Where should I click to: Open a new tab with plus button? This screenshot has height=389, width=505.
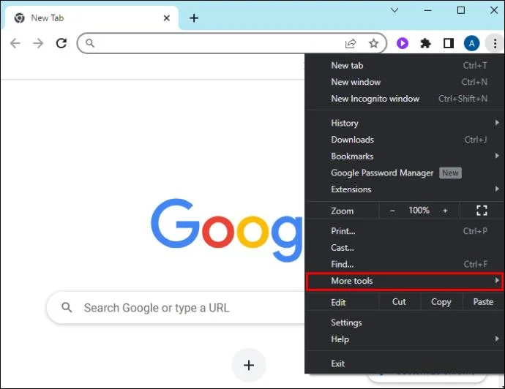[x=194, y=18]
